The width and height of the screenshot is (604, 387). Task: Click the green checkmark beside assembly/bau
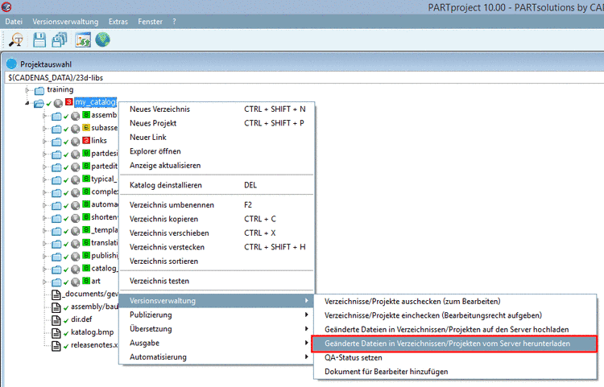coord(66,308)
